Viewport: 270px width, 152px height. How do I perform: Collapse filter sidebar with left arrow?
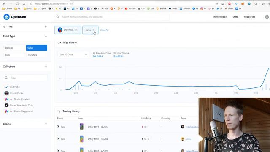[46, 27]
